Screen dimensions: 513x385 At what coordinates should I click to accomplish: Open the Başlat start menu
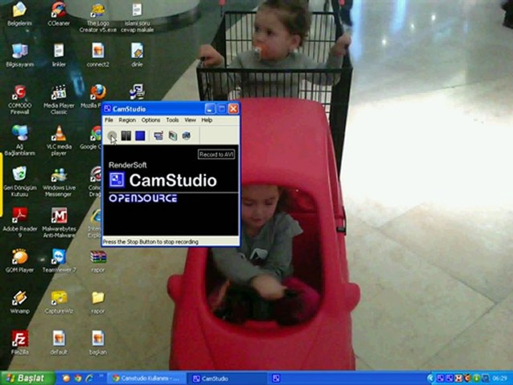(27, 379)
